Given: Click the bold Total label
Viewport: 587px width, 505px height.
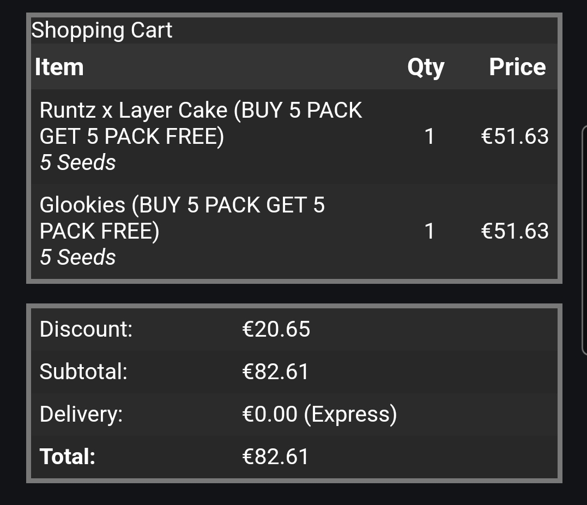Looking at the screenshot, I should coord(68,457).
